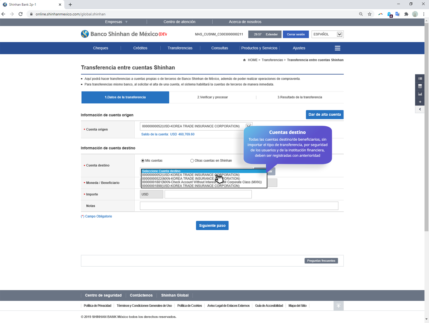
Task: Click the Notas input field
Action: coord(239,206)
